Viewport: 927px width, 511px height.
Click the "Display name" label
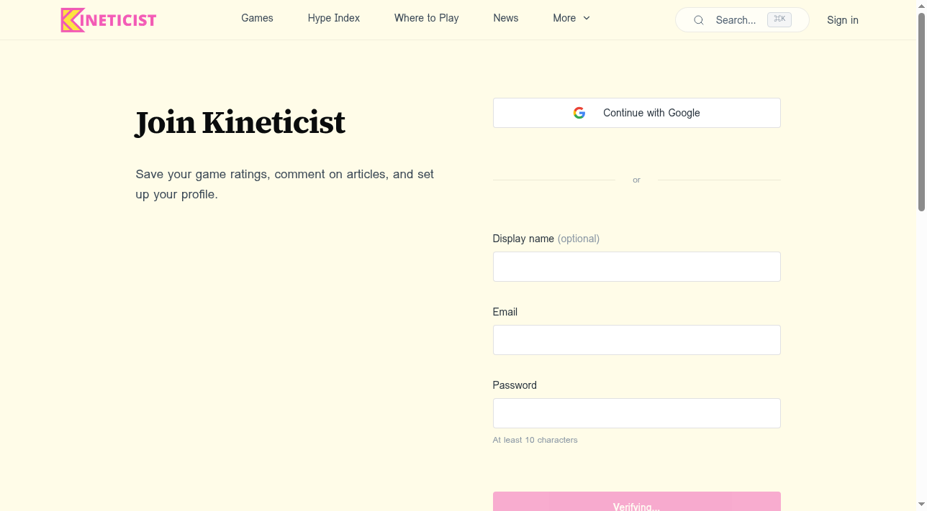tap(523, 239)
